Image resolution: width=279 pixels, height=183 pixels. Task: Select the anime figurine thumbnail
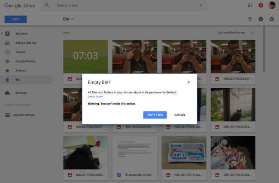(x=233, y=153)
